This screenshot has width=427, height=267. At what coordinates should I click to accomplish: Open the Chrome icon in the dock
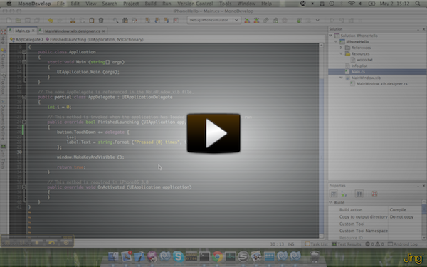(x=217, y=256)
